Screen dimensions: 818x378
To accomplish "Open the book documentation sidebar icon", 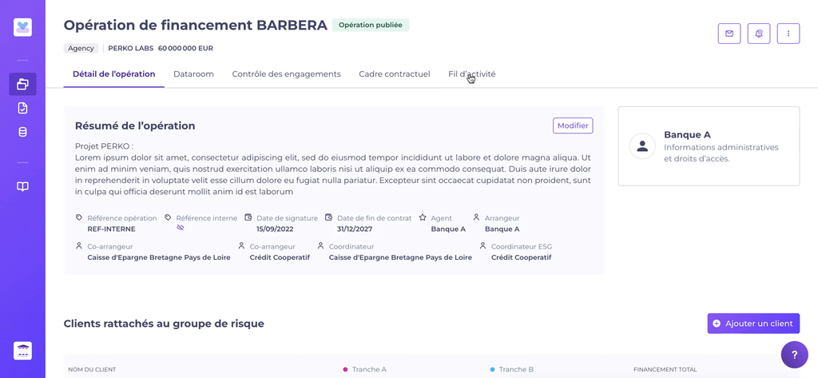I will tap(22, 186).
